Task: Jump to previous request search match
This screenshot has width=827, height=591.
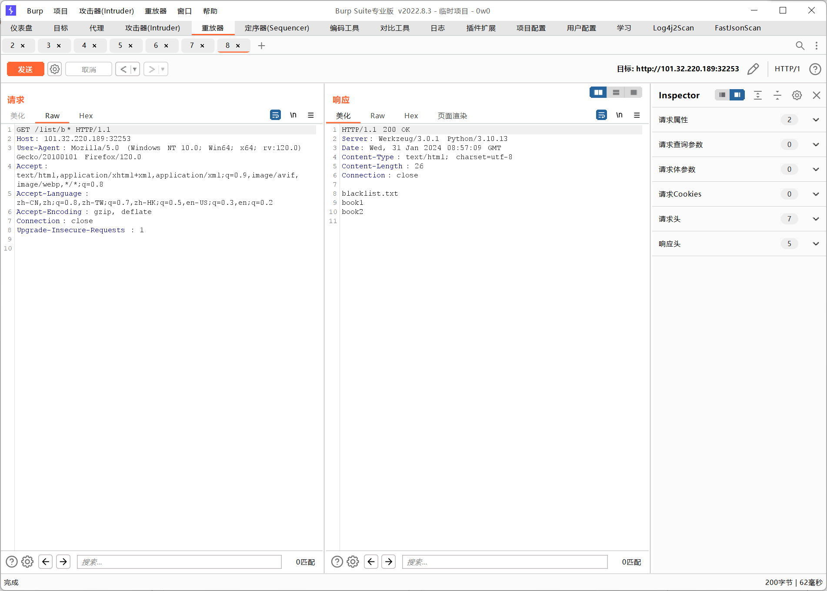Action: pos(46,562)
